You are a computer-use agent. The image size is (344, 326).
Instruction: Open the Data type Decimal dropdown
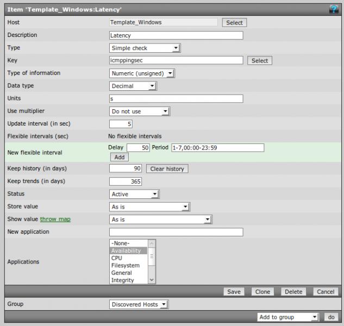pos(133,86)
